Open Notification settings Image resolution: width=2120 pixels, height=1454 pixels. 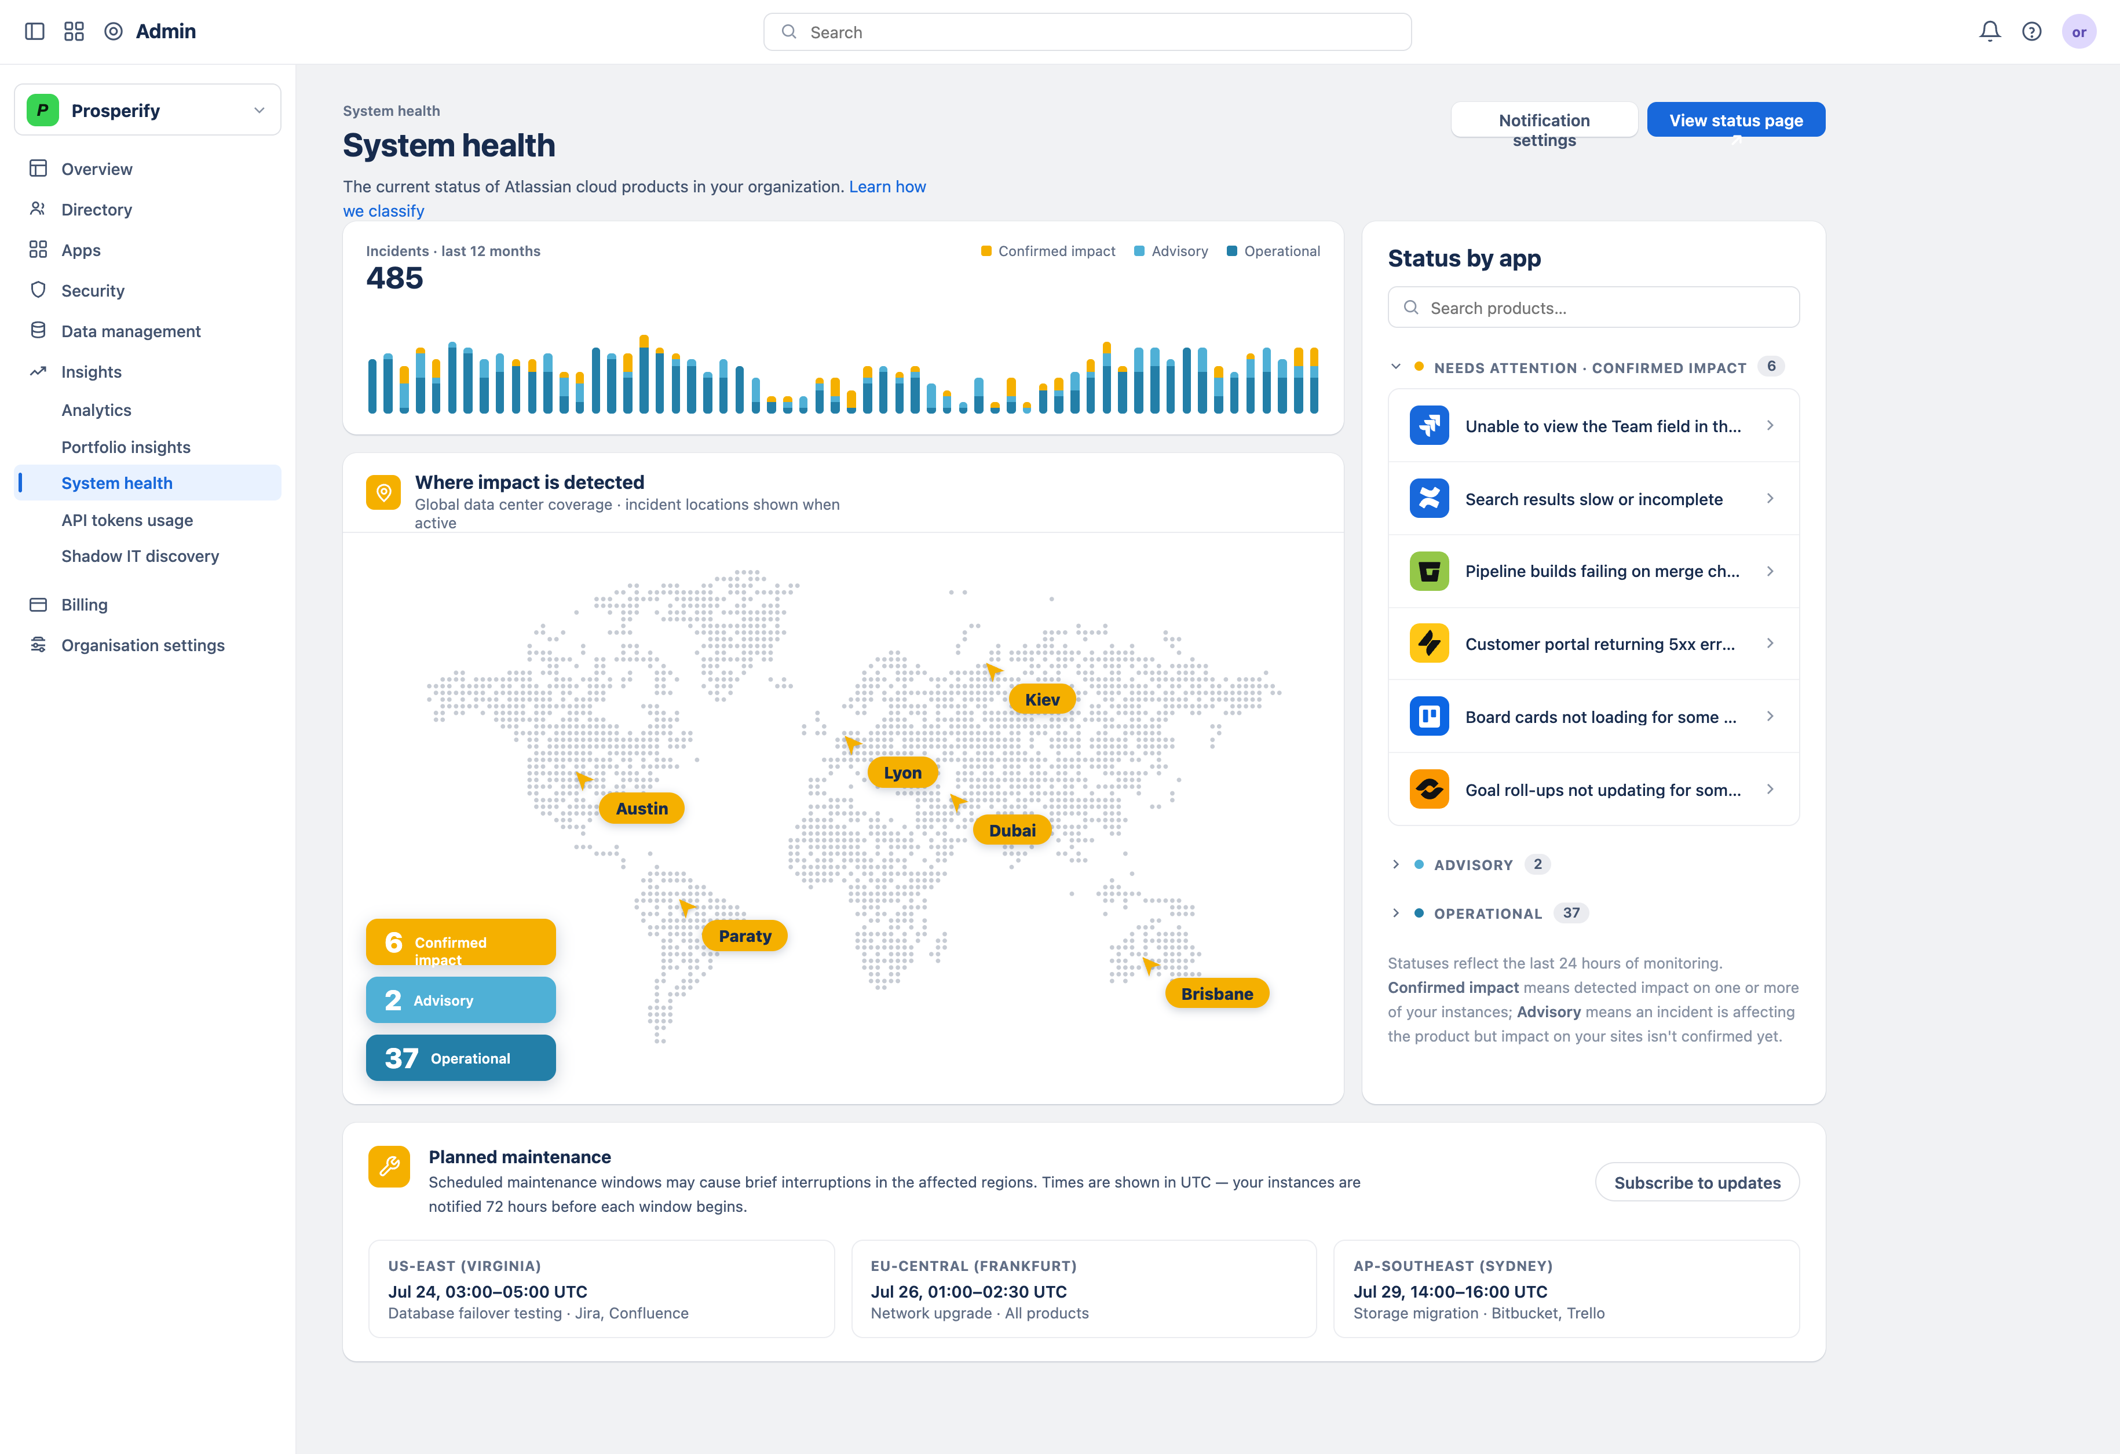click(1544, 119)
